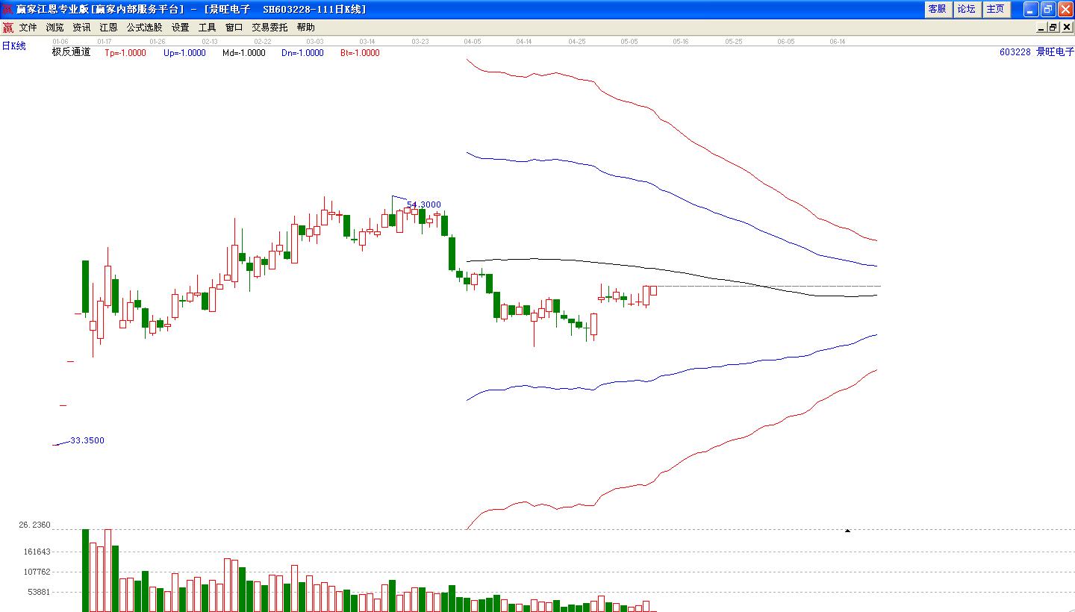Image resolution: width=1075 pixels, height=612 pixels.
Task: Click the Dn=-1.0000 indicator value
Action: [x=302, y=53]
